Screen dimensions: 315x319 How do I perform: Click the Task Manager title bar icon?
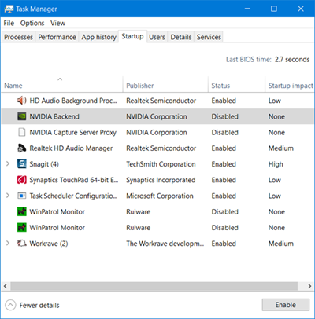coord(9,9)
